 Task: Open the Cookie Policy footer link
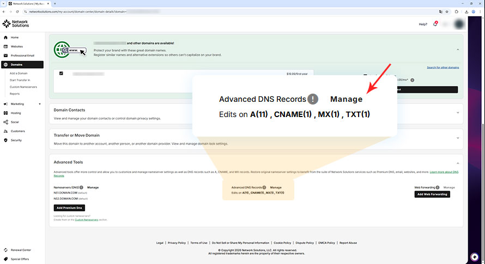coord(282,243)
